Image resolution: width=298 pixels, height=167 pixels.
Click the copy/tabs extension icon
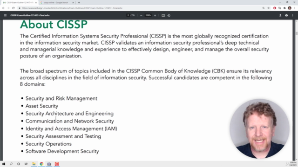(279, 8)
